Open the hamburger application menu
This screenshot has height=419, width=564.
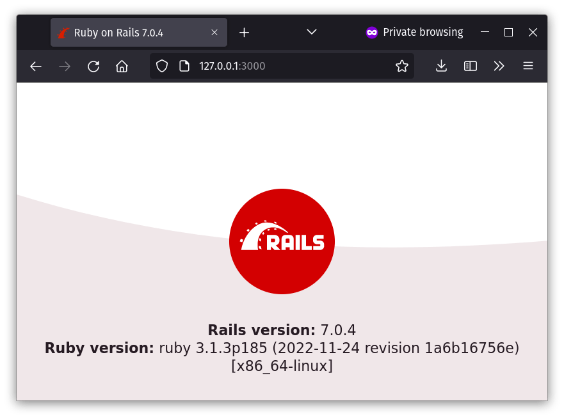528,65
